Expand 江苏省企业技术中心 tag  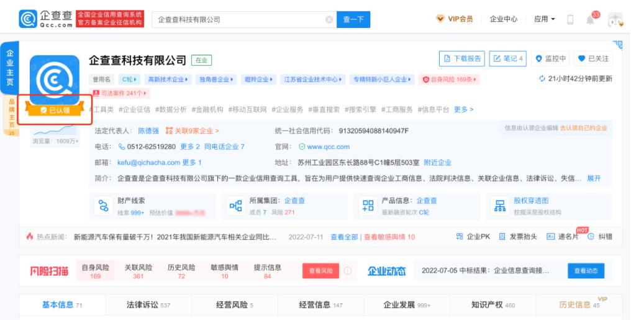pyautogui.click(x=312, y=80)
